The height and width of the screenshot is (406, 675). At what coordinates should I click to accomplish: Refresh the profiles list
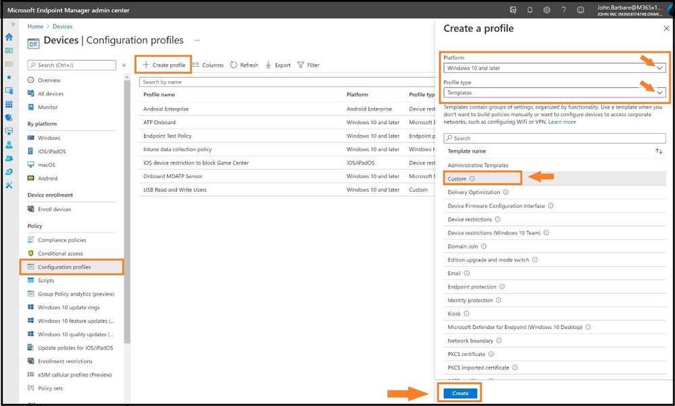point(244,65)
